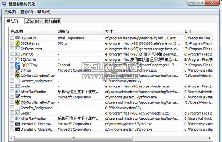Click the 360Safetray green plus icon
This screenshot has width=222, height=142.
(17, 43)
